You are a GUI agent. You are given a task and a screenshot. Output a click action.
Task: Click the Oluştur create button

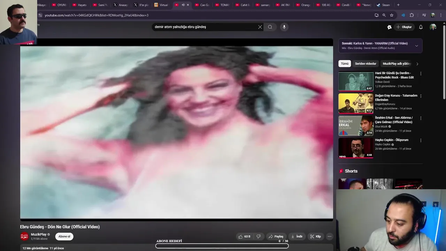coord(404,27)
